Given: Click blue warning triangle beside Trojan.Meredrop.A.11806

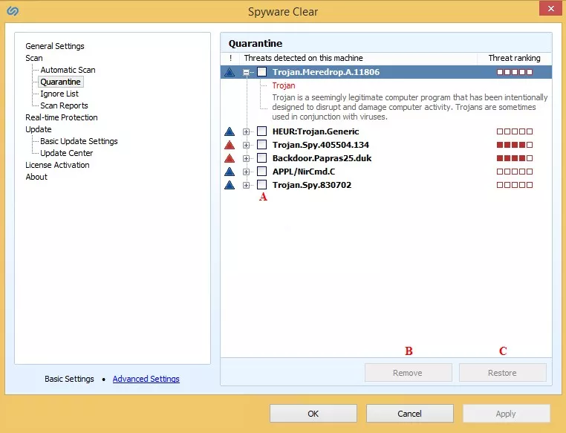Looking at the screenshot, I should (230, 72).
